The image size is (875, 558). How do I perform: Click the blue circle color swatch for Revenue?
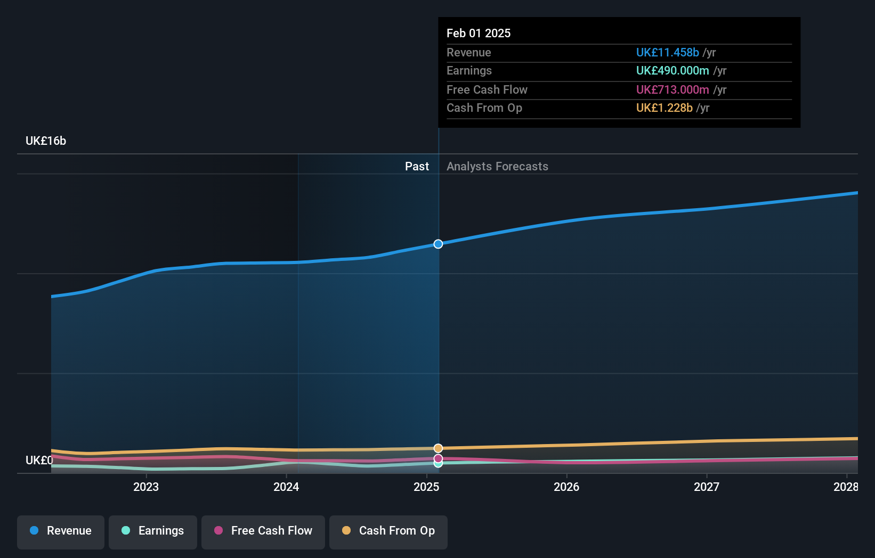click(33, 530)
